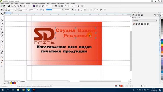Click the Text Properties button in the property bar
The height and width of the screenshot is (92, 163).
click(94, 10)
